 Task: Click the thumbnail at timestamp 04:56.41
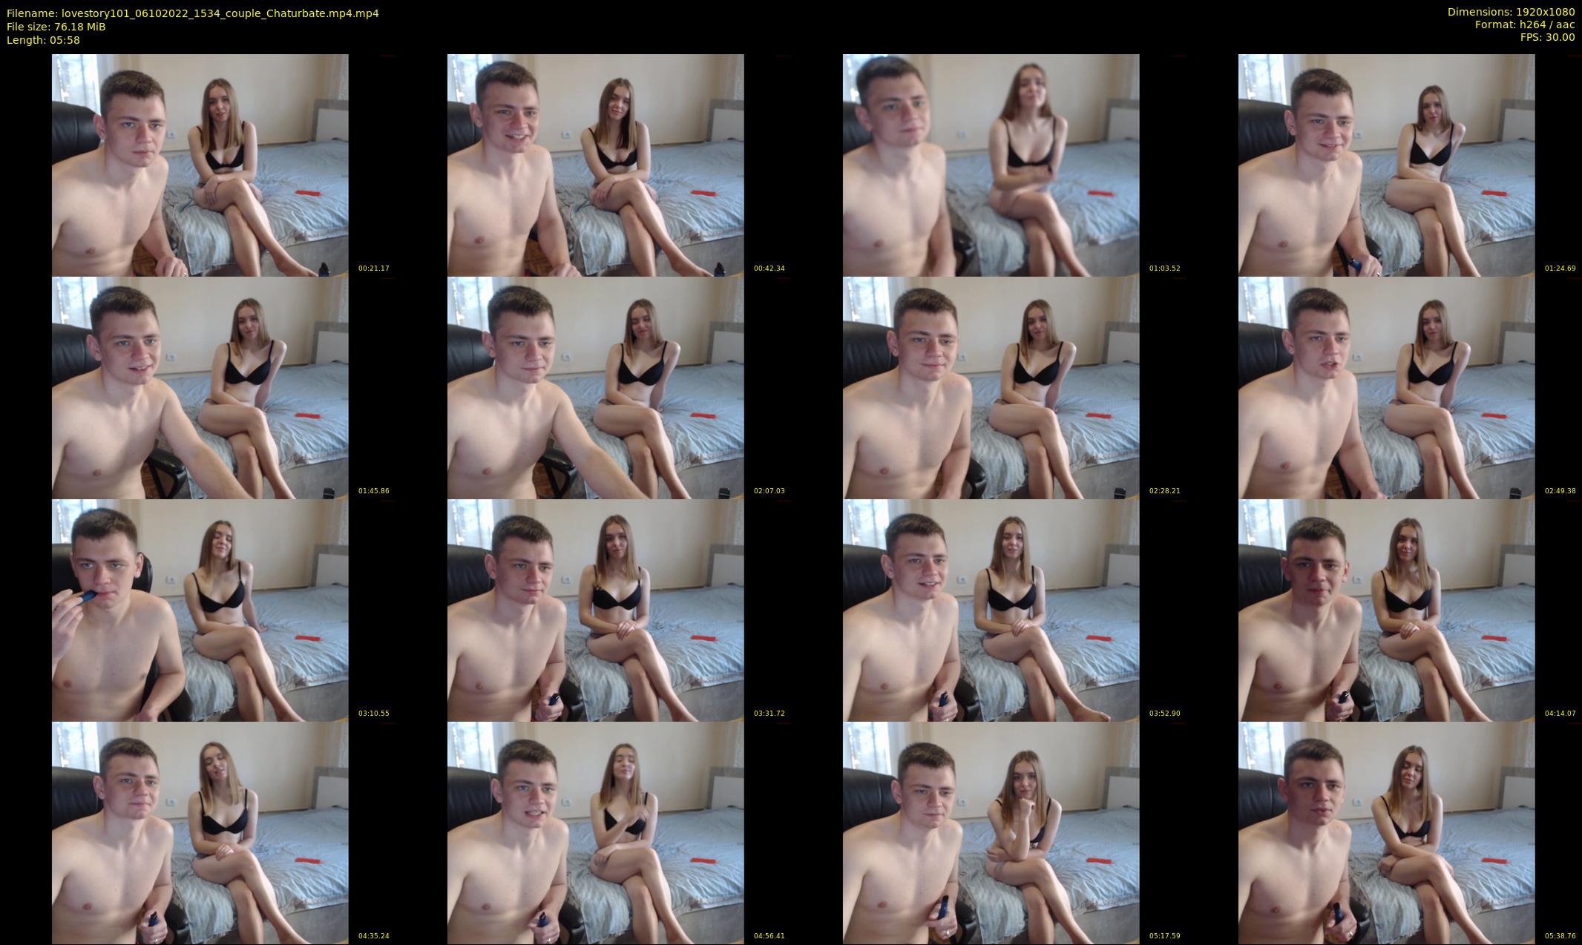pos(595,832)
